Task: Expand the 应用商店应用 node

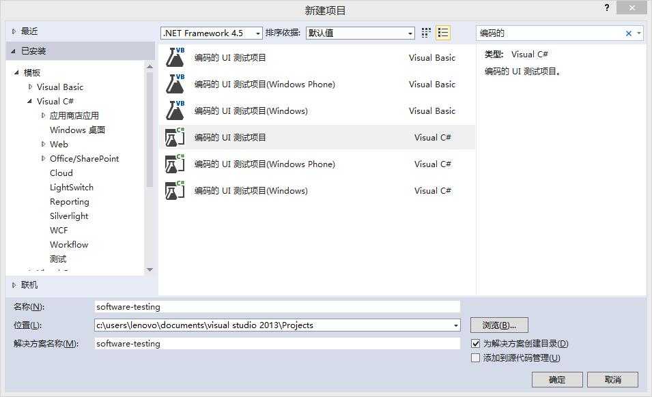Action: click(x=43, y=115)
